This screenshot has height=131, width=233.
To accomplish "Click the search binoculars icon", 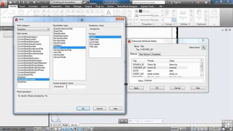I will tap(167, 3).
